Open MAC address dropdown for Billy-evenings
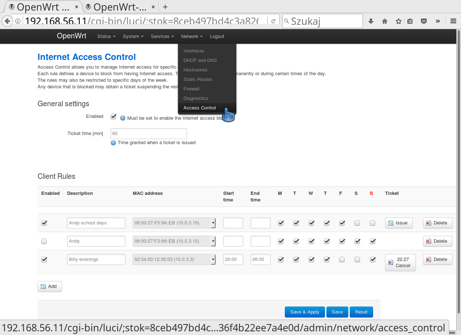This screenshot has width=461, height=335. click(x=174, y=259)
